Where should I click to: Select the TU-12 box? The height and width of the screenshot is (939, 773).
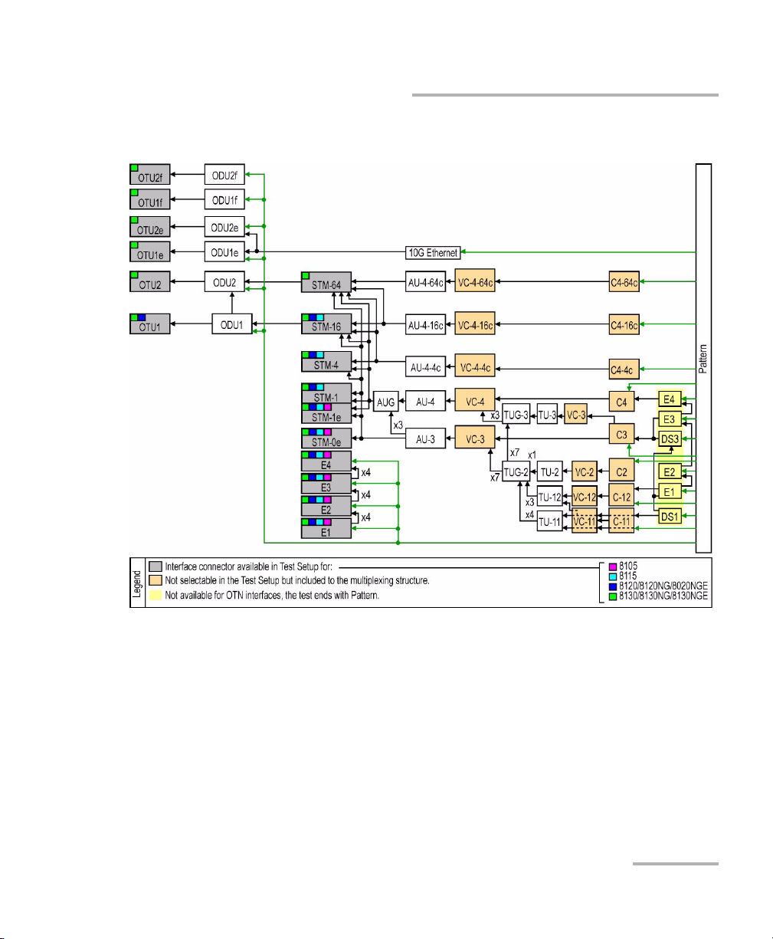551,497
